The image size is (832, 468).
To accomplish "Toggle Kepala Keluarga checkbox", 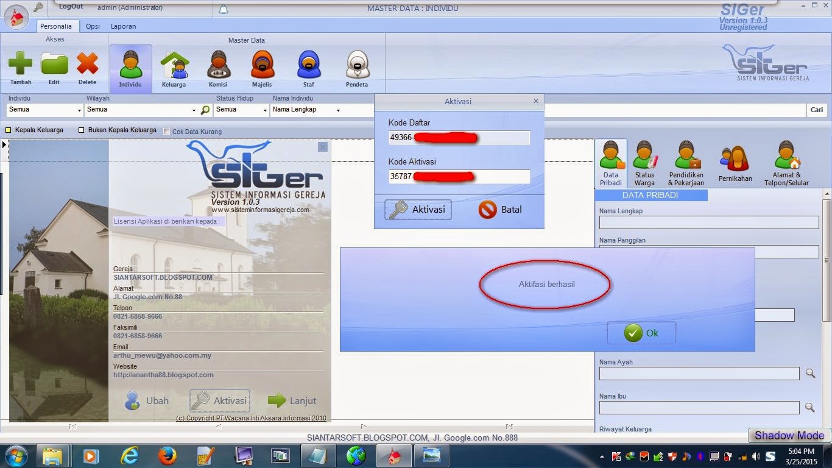I will point(9,130).
